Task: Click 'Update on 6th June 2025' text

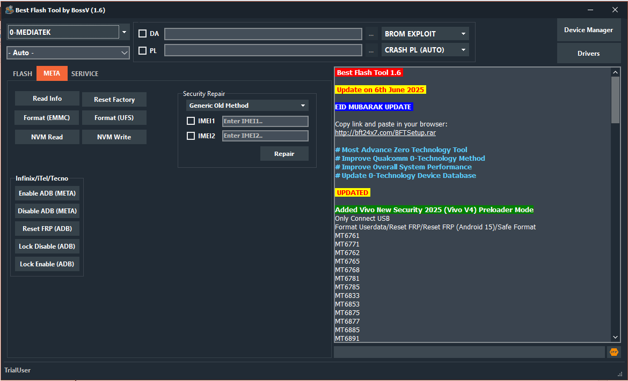Action: tap(381, 90)
